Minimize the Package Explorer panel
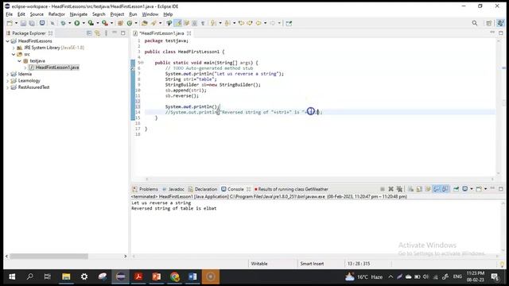 point(115,33)
